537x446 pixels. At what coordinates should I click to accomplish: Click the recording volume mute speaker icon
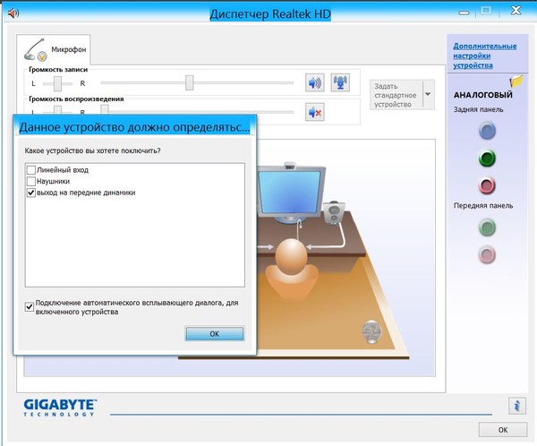(x=314, y=82)
